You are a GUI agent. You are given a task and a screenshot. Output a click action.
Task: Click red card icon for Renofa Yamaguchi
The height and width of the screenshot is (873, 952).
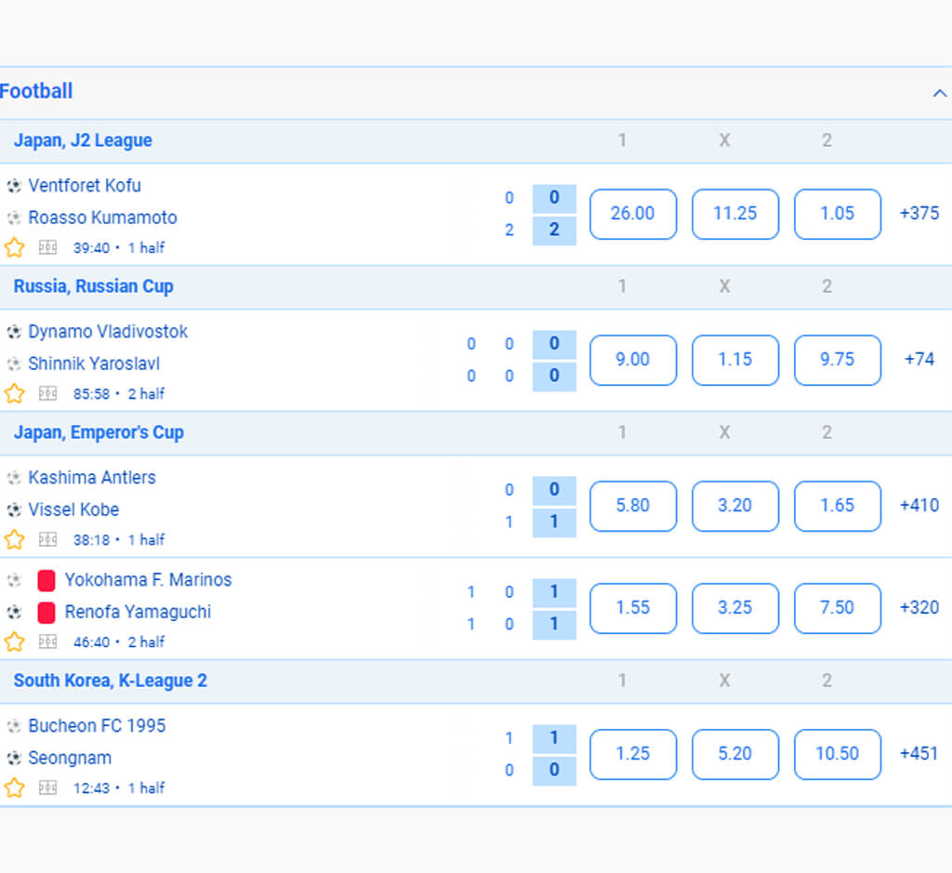[46, 613]
